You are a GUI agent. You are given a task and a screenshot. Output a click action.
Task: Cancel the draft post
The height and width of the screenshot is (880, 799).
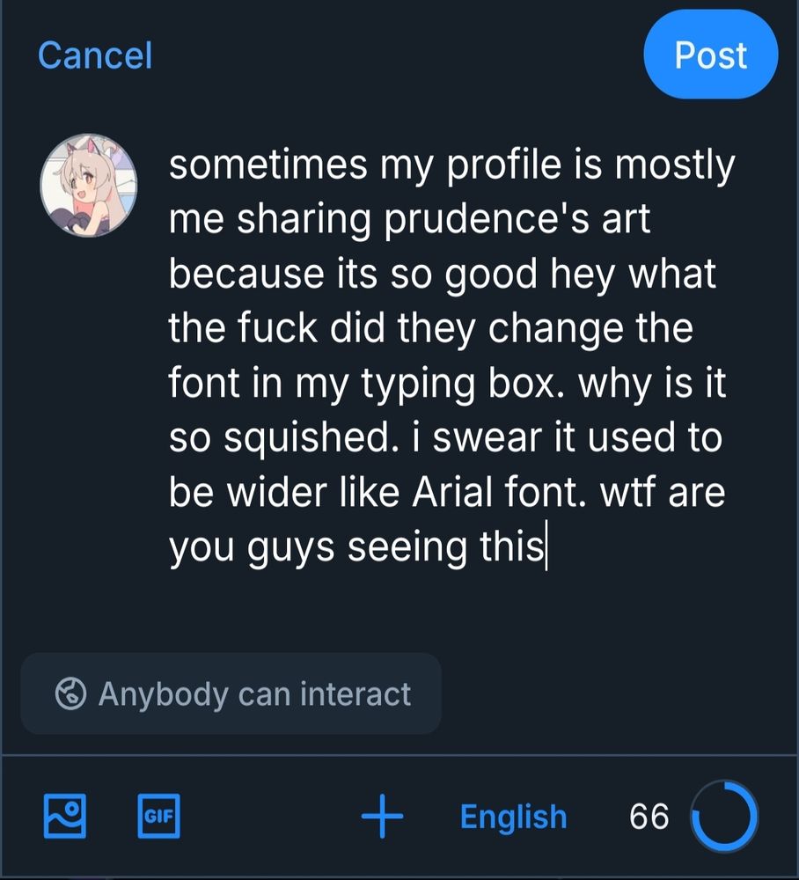(x=95, y=55)
